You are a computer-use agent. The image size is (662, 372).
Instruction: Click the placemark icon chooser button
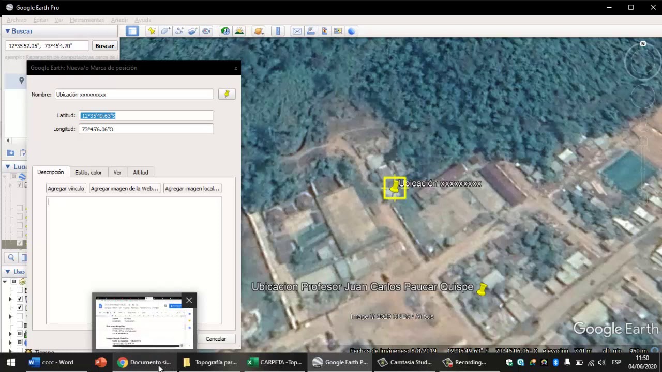tap(227, 94)
